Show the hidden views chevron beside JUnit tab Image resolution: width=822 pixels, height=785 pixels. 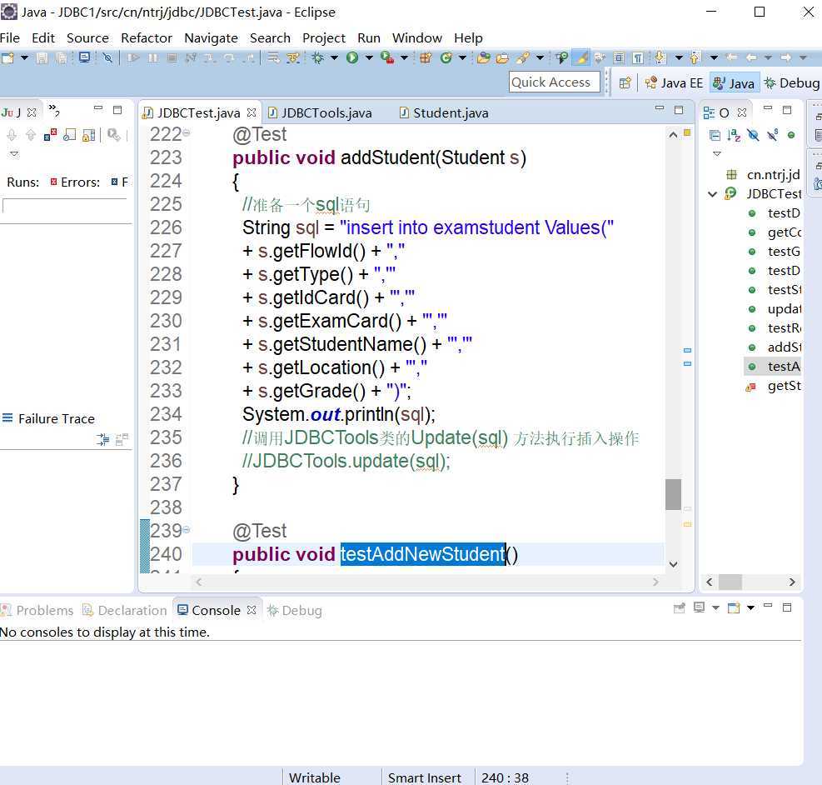click(54, 110)
